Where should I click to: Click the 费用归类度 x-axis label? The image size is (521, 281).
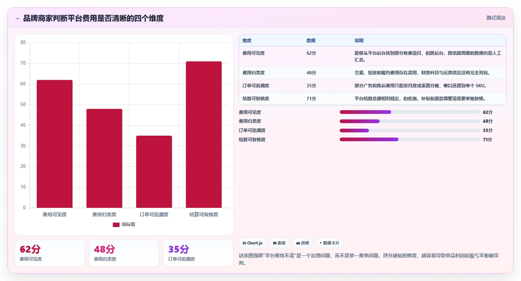[x=104, y=214]
